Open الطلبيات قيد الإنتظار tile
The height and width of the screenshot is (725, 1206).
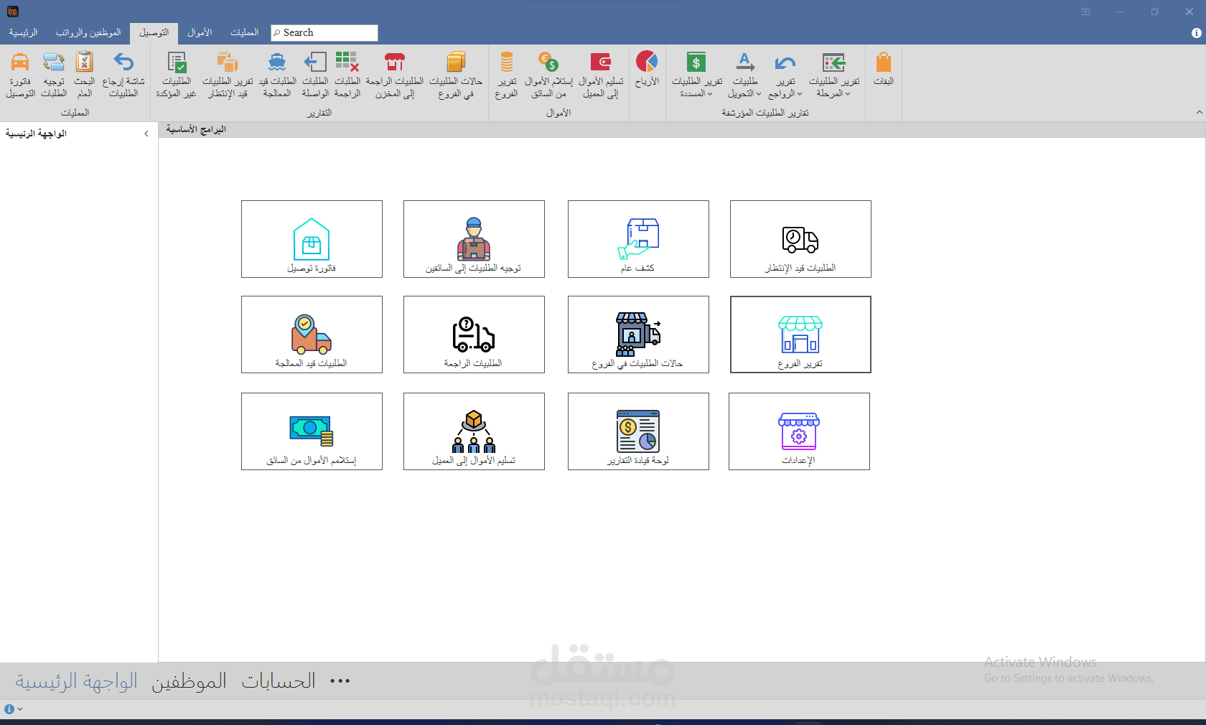[x=800, y=239]
